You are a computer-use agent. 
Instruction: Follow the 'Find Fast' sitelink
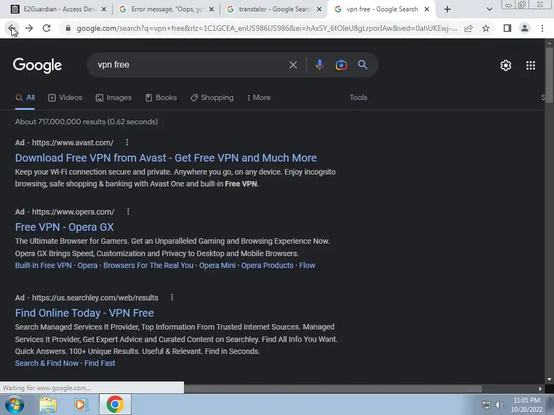coord(100,363)
